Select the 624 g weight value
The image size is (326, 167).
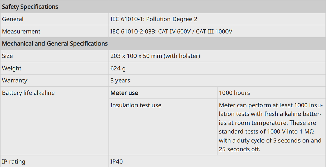coord(118,68)
